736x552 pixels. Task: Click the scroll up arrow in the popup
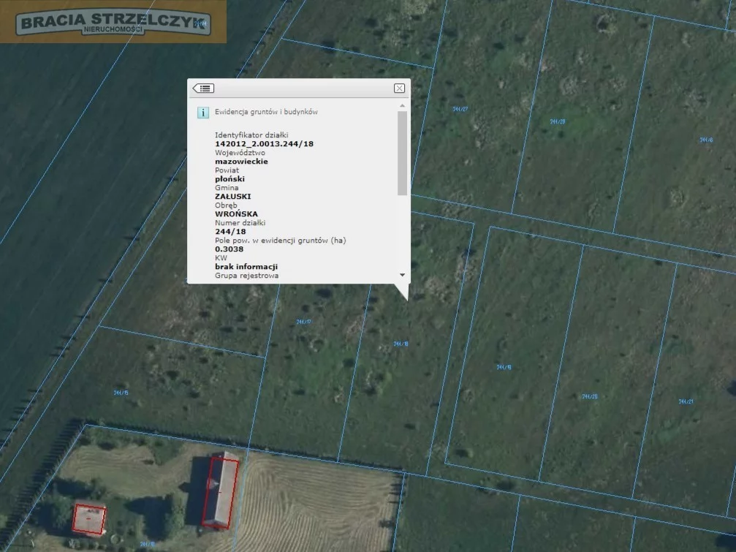point(402,106)
